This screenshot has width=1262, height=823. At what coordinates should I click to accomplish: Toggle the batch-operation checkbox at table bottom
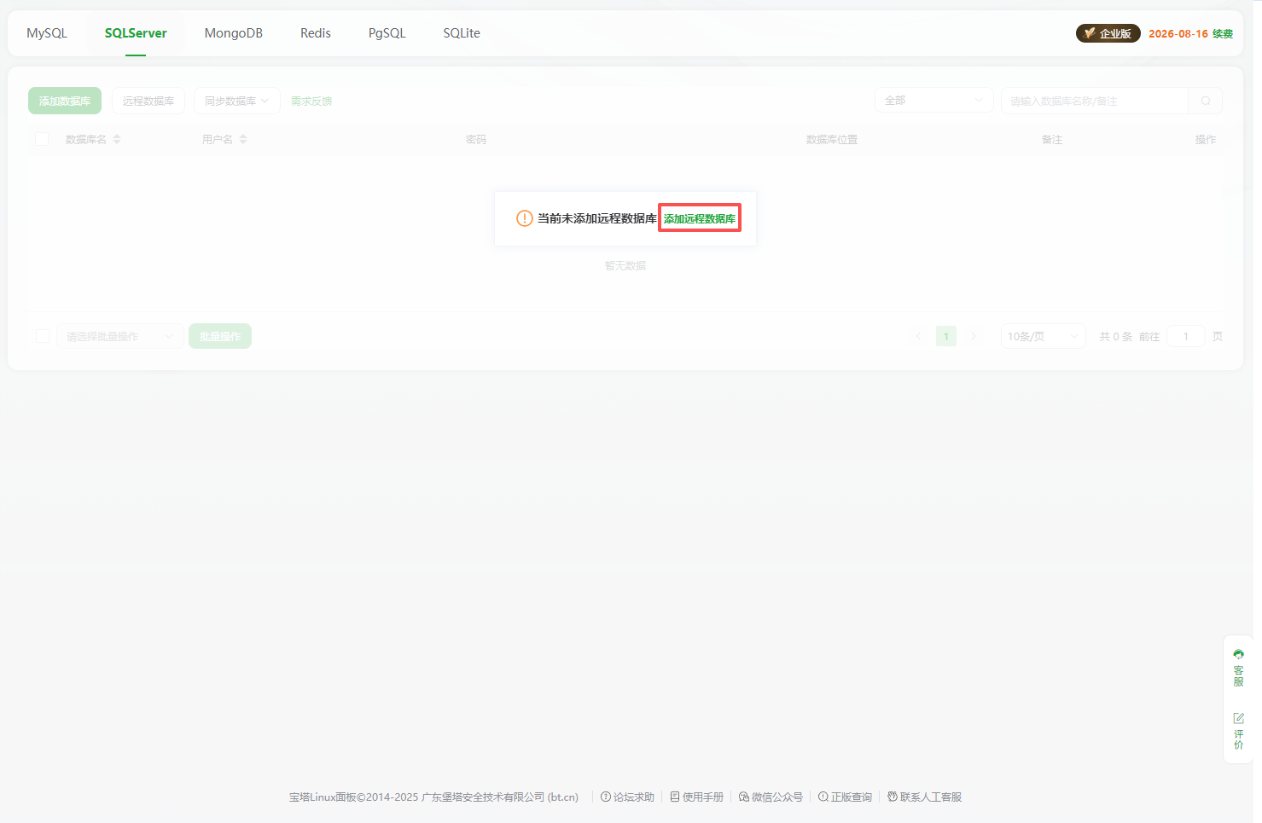(42, 336)
